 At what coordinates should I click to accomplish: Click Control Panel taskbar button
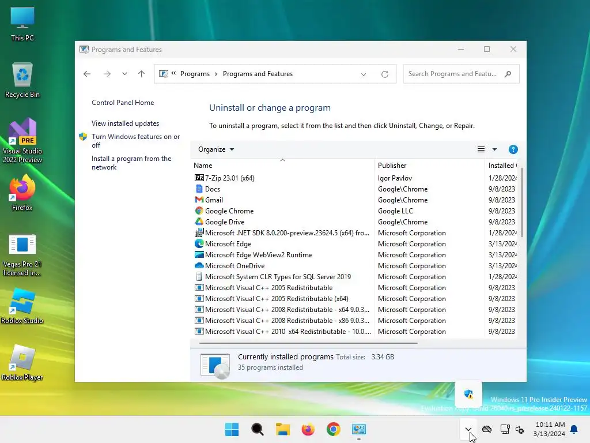click(359, 429)
